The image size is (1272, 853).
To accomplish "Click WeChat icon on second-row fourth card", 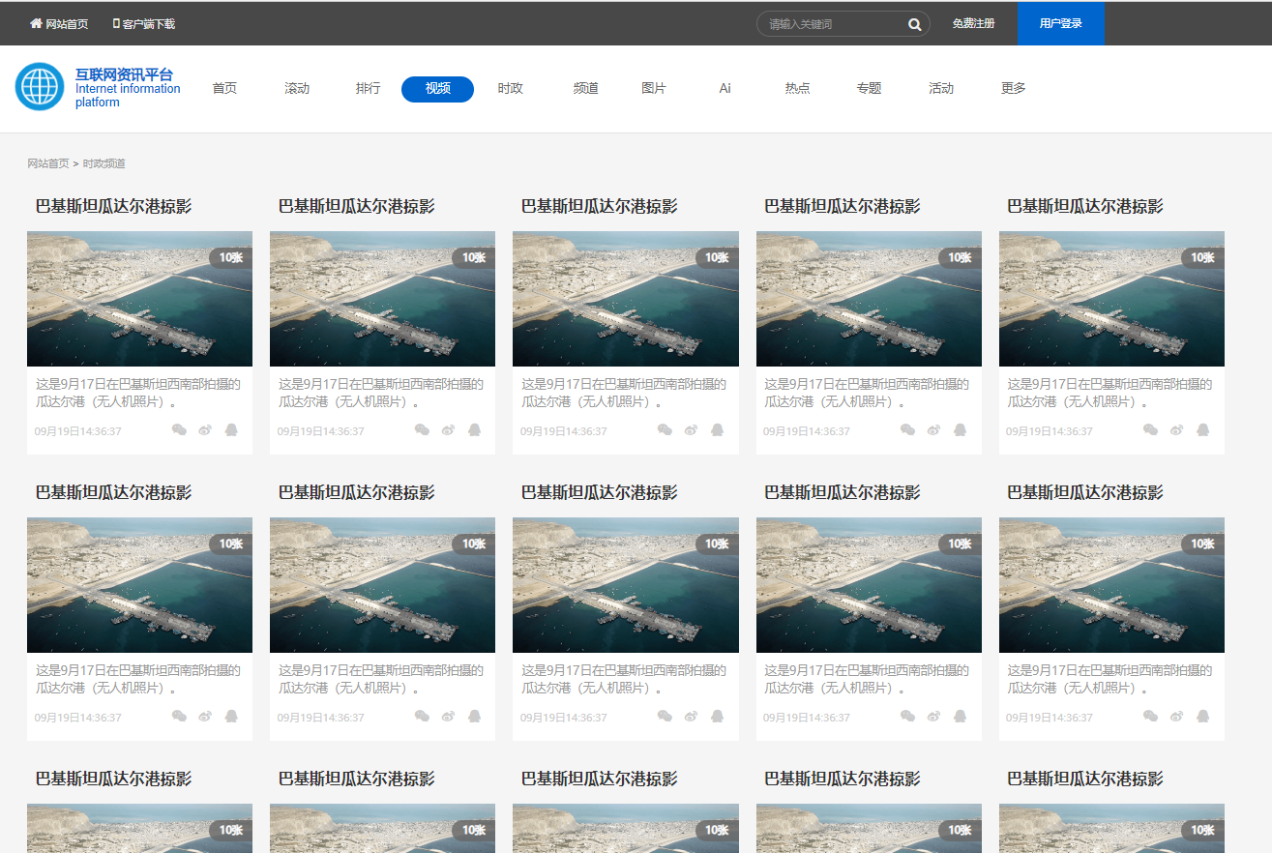I will click(907, 717).
